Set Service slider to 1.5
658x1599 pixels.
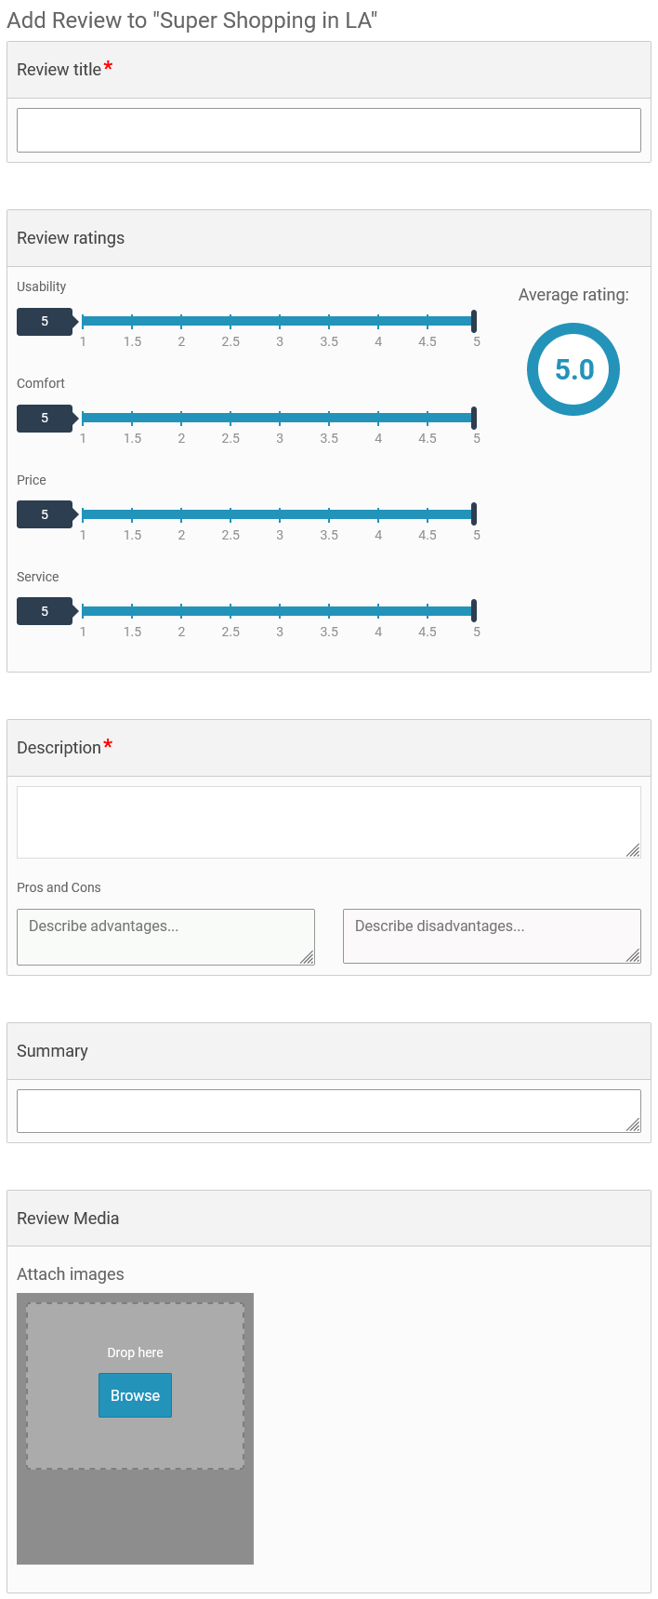132,611
